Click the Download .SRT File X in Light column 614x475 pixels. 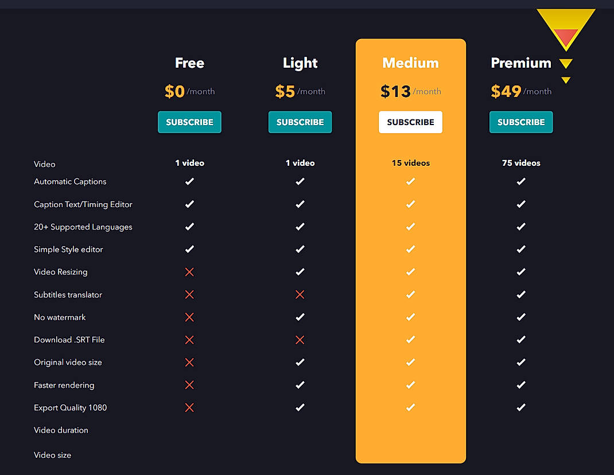click(300, 340)
